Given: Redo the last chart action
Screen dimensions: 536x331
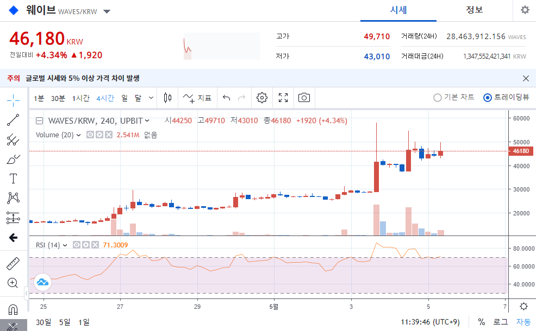Looking at the screenshot, I should pos(241,98).
